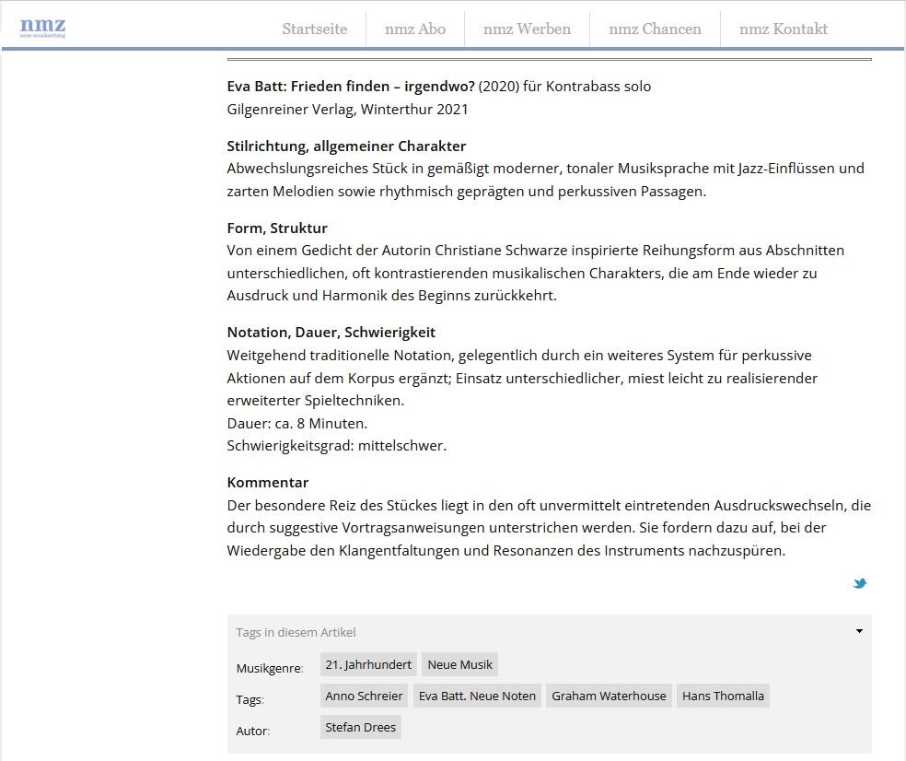Viewport: 906px width, 761px height.
Task: Open the Startseite navigation item
Action: 315,29
